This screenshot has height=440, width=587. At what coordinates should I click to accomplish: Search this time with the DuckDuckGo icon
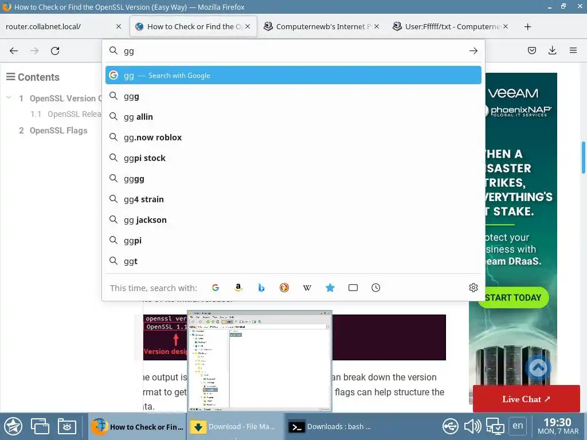tap(284, 288)
